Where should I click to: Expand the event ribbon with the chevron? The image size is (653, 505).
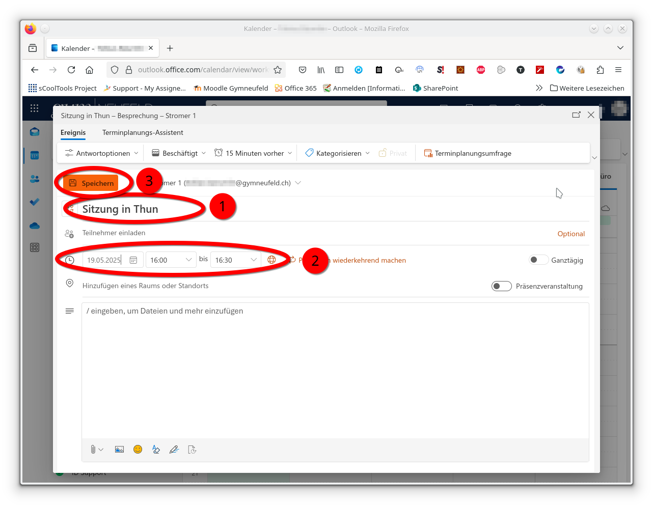pos(594,158)
